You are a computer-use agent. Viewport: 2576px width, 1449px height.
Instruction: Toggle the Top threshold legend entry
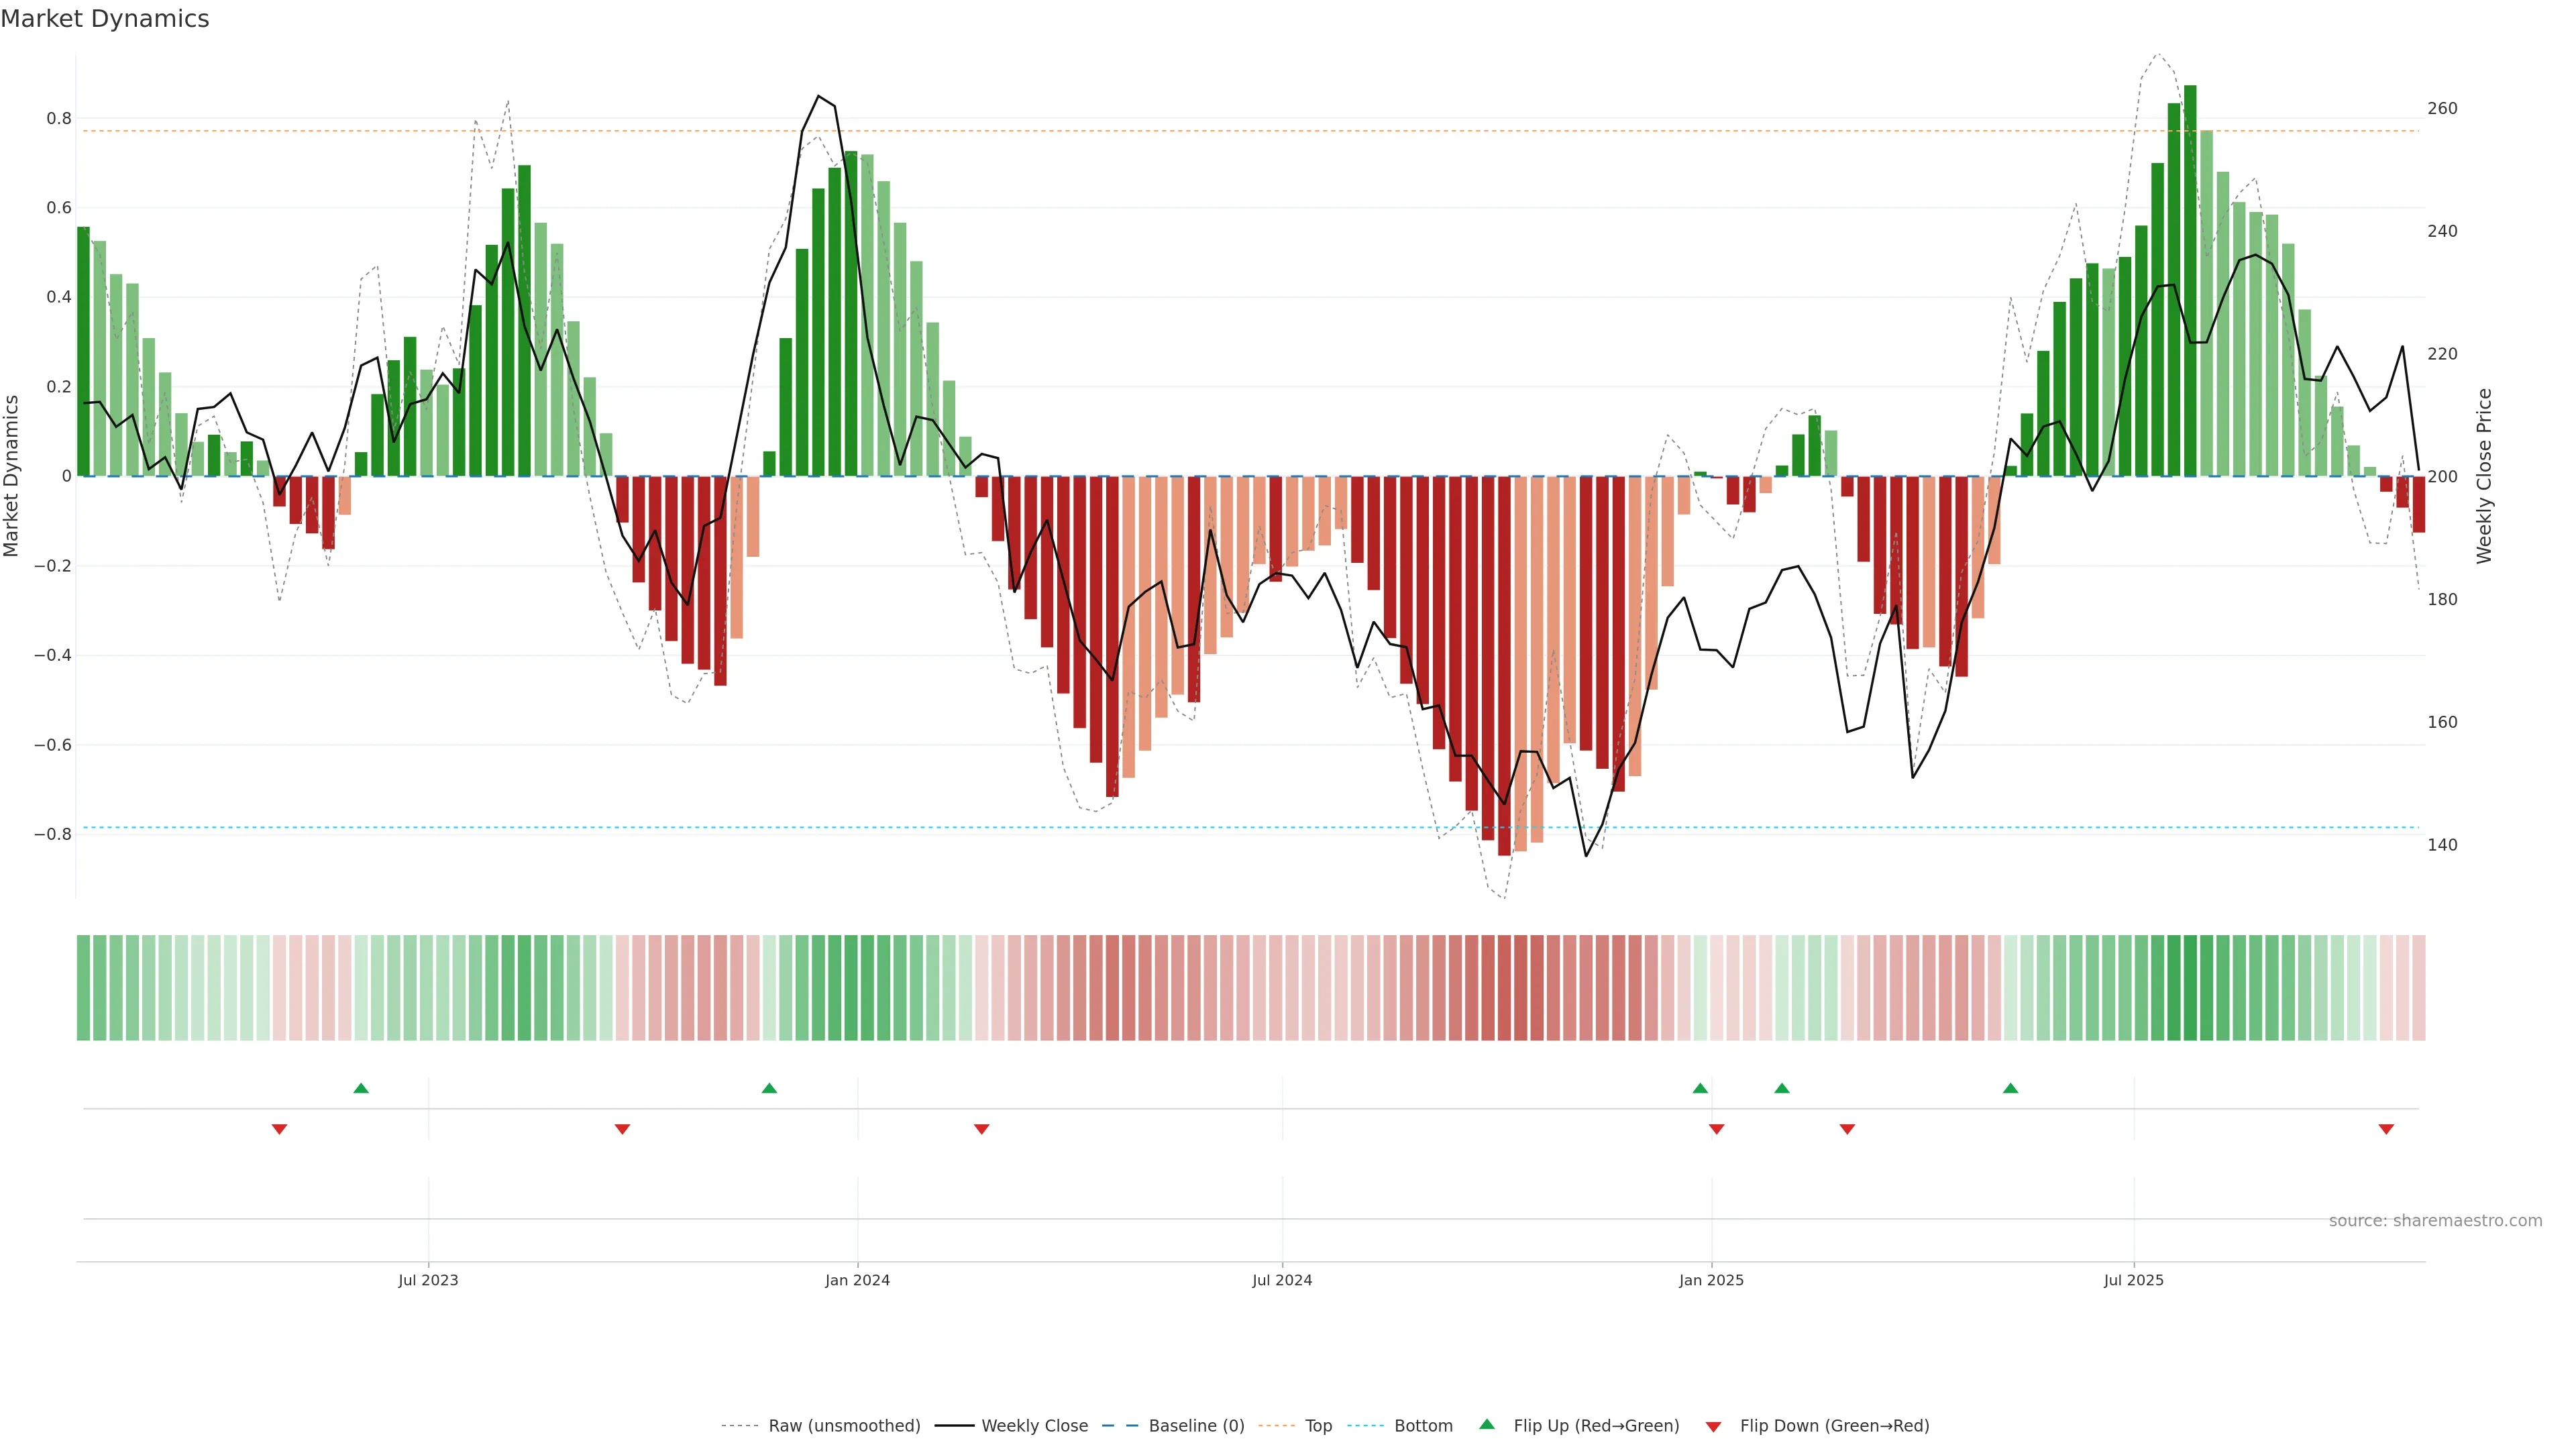click(x=1318, y=1426)
